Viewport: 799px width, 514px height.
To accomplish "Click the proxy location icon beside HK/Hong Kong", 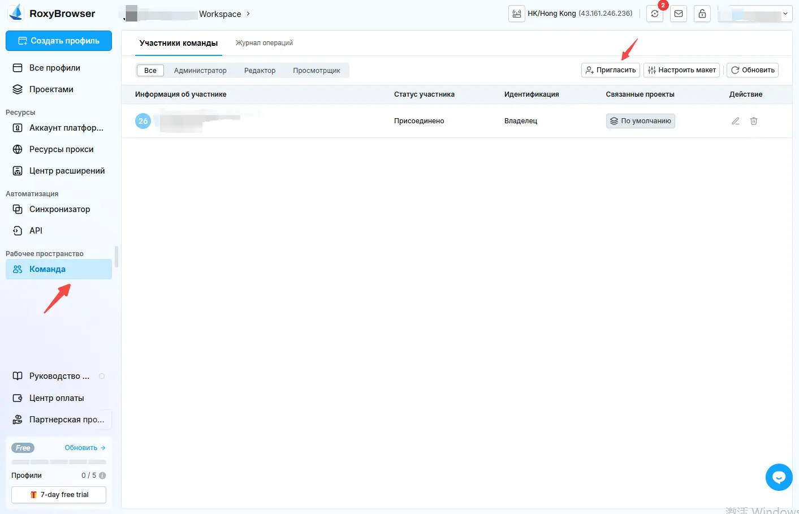I will [516, 14].
